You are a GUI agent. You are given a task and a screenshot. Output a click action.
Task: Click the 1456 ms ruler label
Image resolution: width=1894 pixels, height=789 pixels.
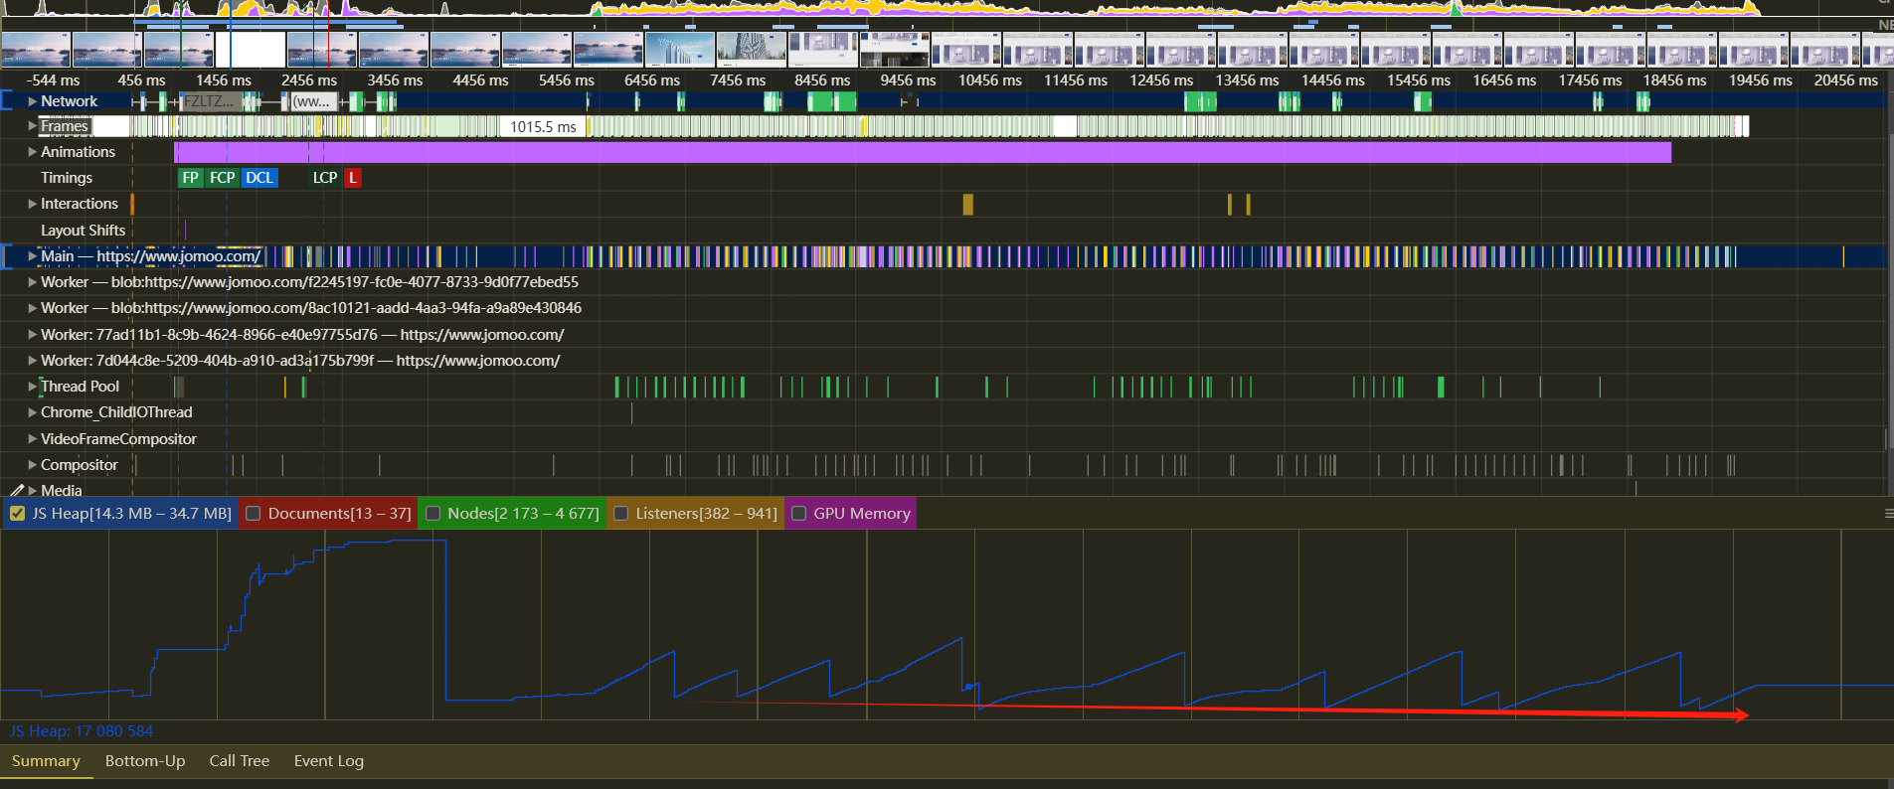[224, 80]
